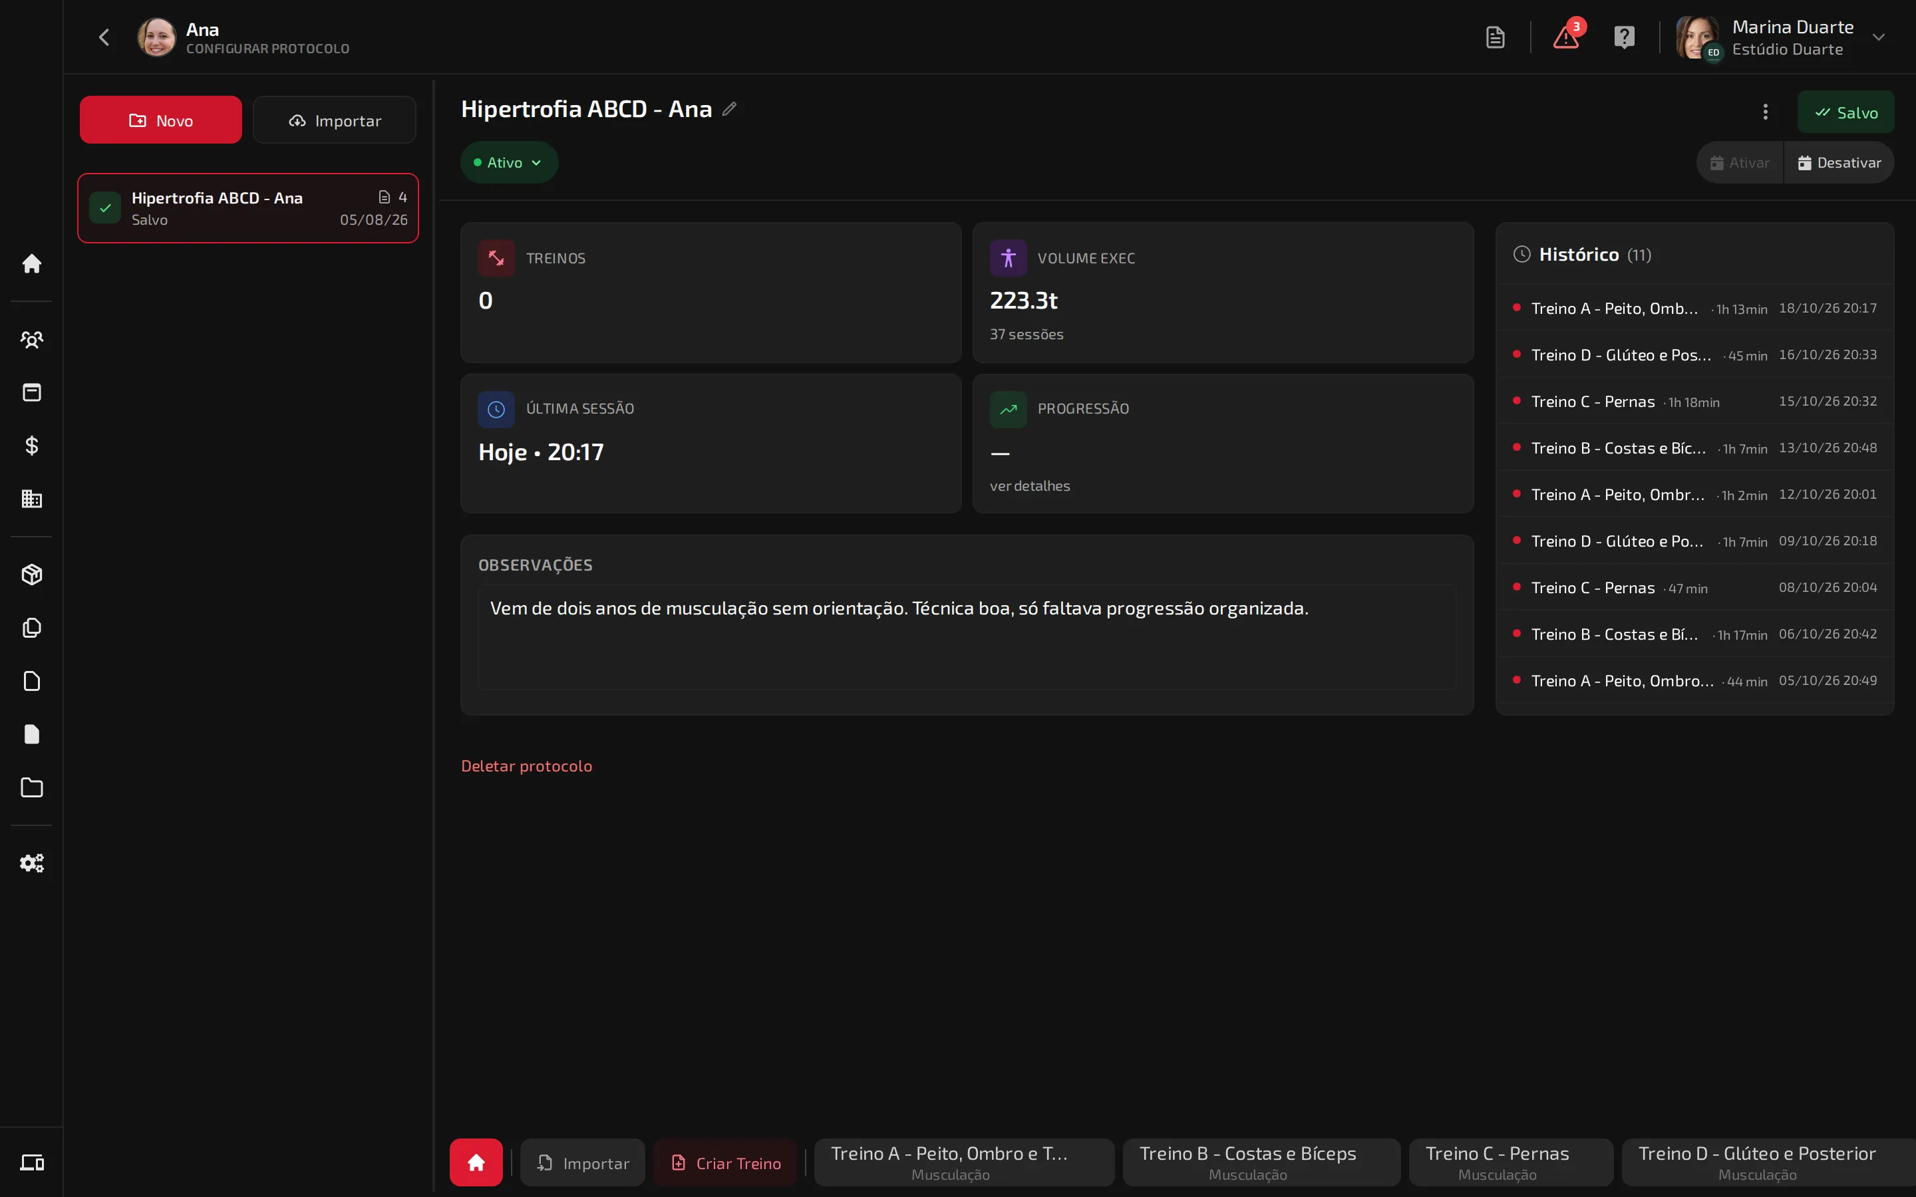Screen dimensions: 1916x1197
Task: Open history entry Treino D dated 16/10/26
Action: click(x=1694, y=354)
